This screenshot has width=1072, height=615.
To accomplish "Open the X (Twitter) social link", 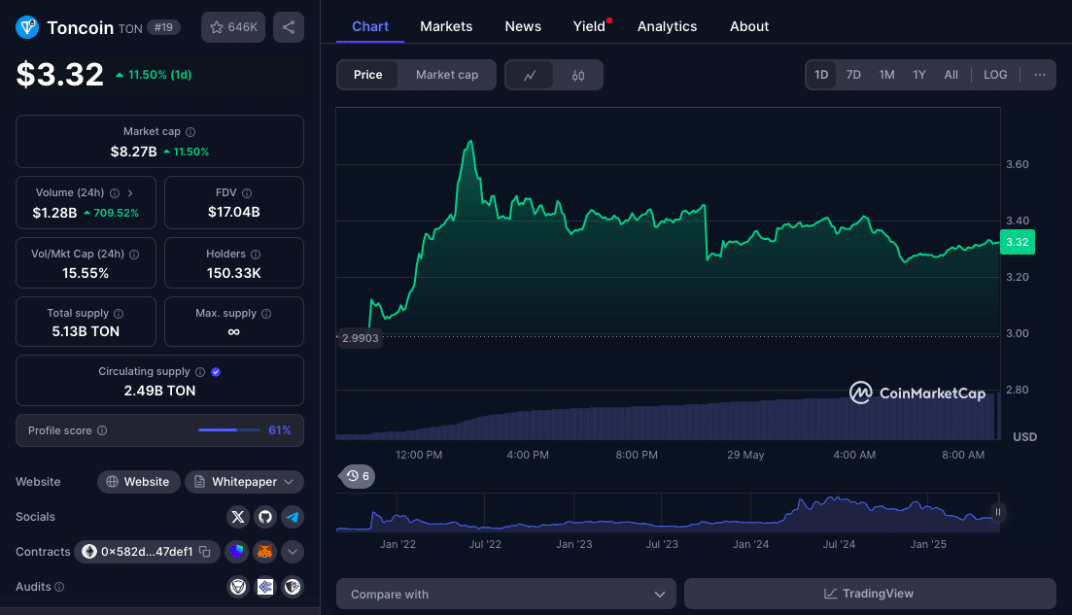I will (238, 517).
